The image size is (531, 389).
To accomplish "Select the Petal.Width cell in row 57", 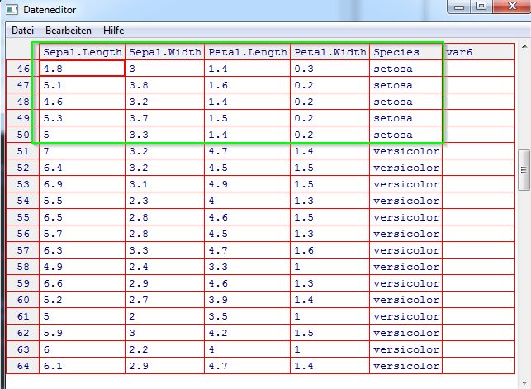I will coord(330,250).
